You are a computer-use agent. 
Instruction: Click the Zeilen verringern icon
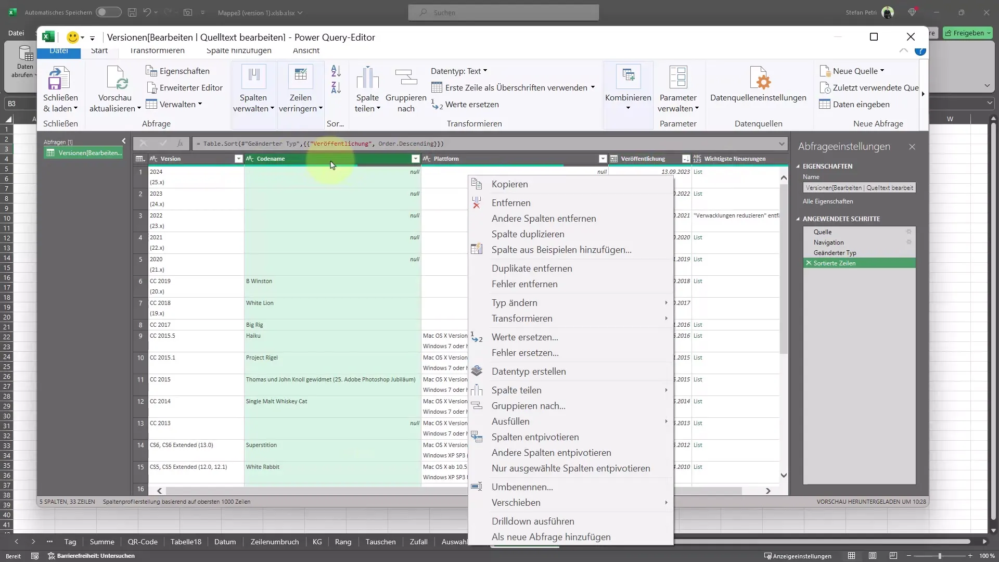click(300, 77)
